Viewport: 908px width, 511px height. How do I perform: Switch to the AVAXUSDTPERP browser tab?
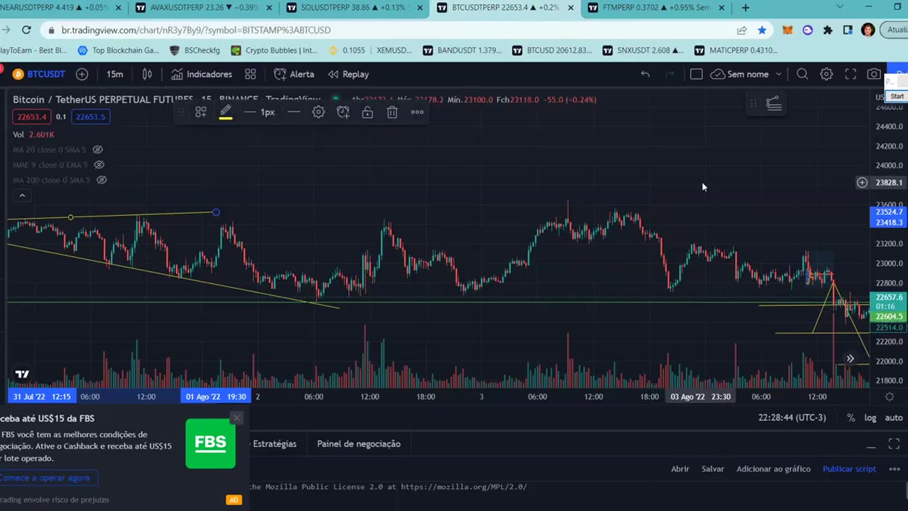(x=204, y=8)
